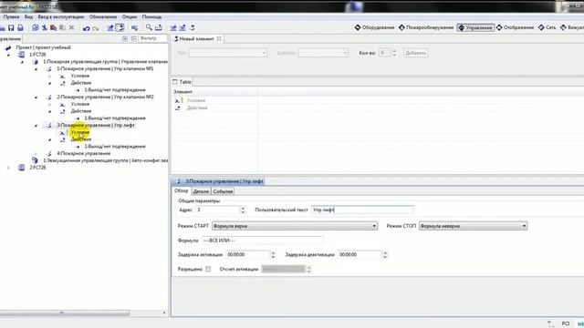The height and width of the screenshot is (328, 584).
Task: Collapse the 'Пожарная управляющая группа' node
Action: pos(22,62)
